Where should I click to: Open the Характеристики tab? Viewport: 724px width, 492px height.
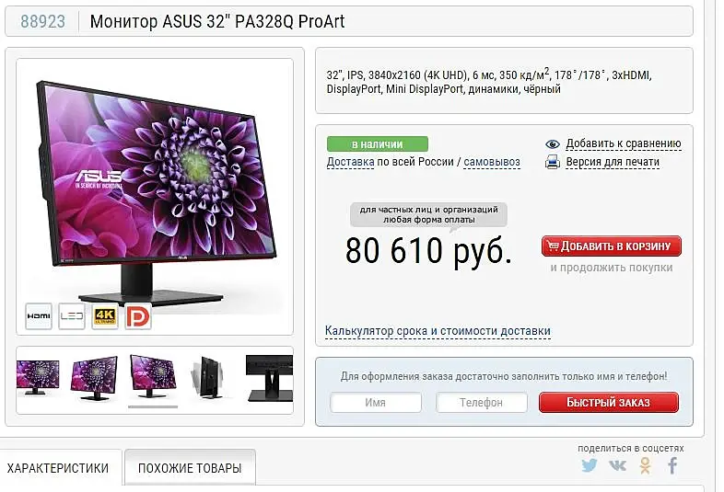58,467
